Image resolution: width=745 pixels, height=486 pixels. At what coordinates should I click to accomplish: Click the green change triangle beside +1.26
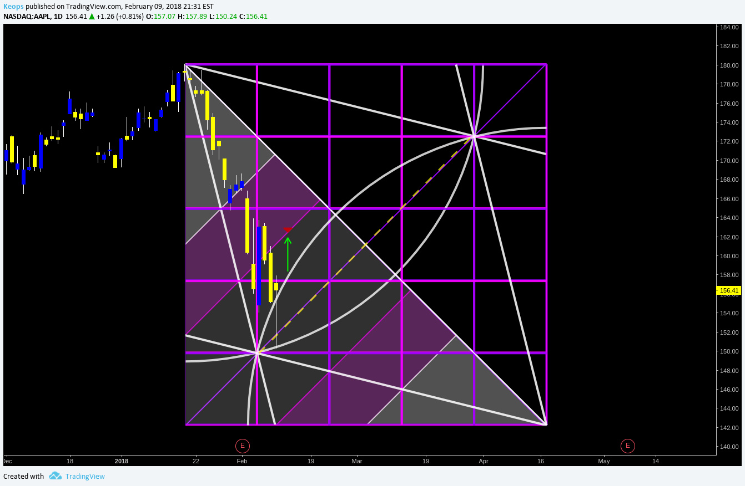point(92,16)
